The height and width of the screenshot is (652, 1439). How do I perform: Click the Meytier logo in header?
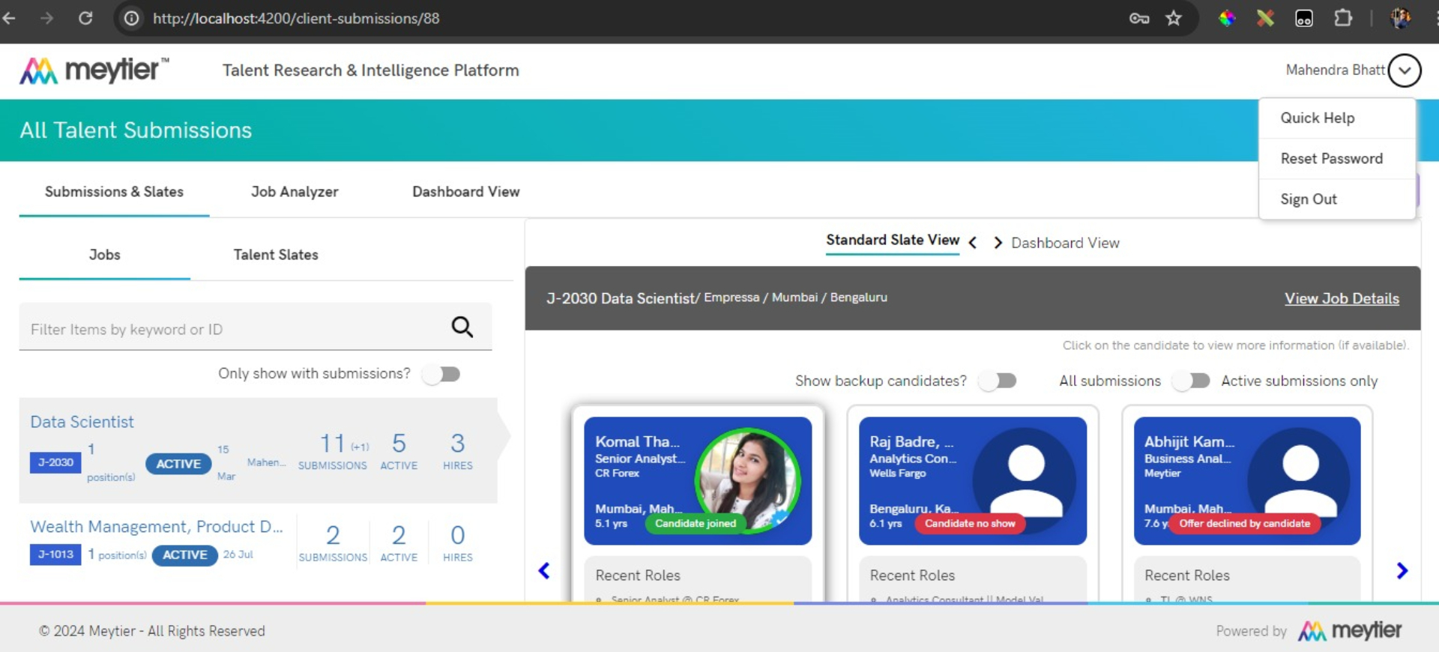click(x=94, y=70)
